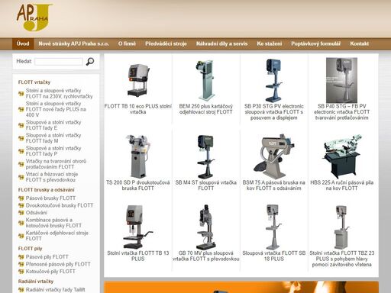
Task: Open the Dvoukotoučové brusky FLOTT sidebar link
Action: coord(60,205)
